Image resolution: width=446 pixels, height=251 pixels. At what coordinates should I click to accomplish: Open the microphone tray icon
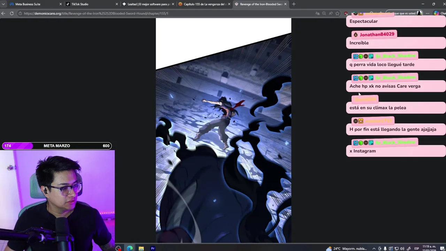[385, 249]
